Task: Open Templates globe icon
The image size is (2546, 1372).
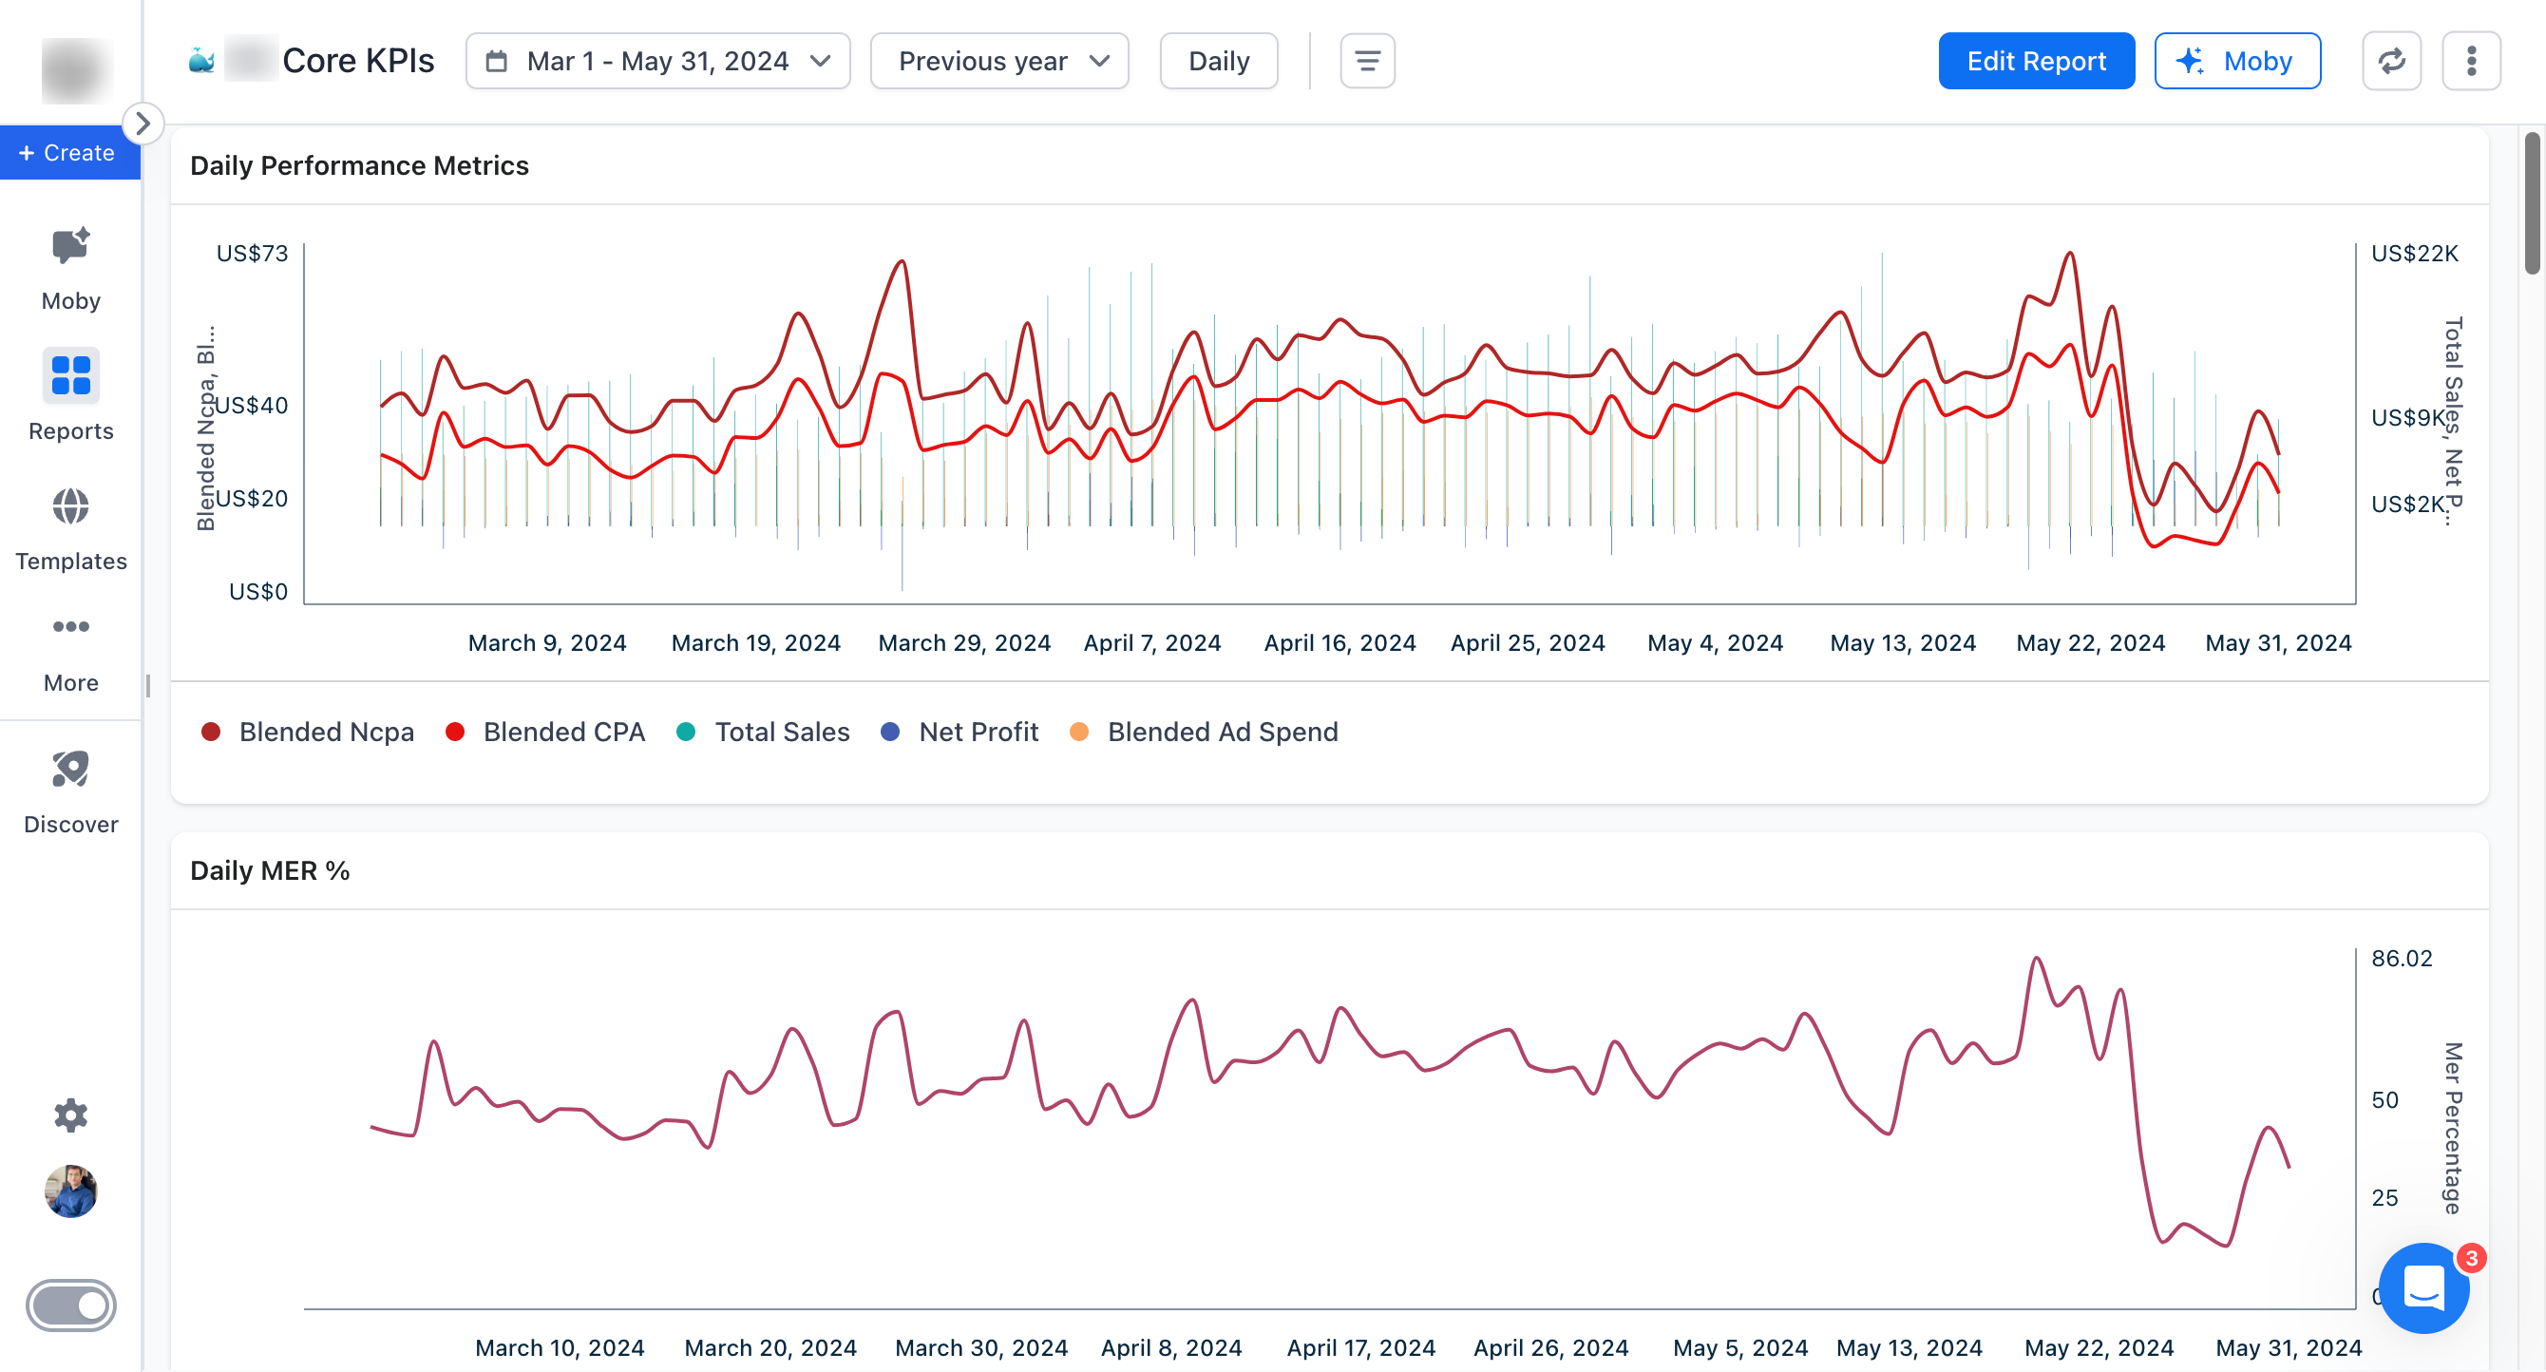Action: coord(70,506)
